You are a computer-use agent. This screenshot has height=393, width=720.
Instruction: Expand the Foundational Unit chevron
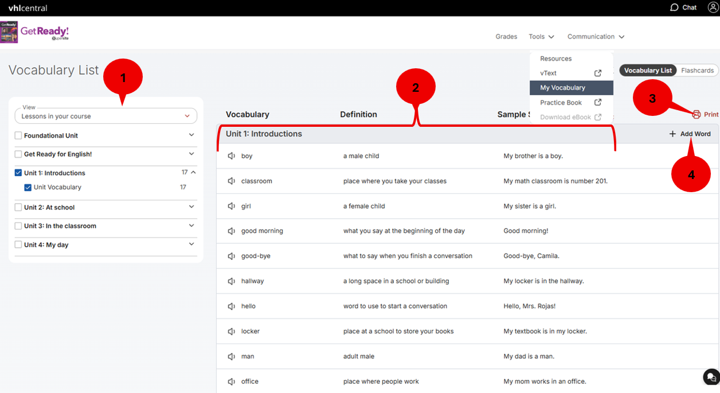pos(191,135)
